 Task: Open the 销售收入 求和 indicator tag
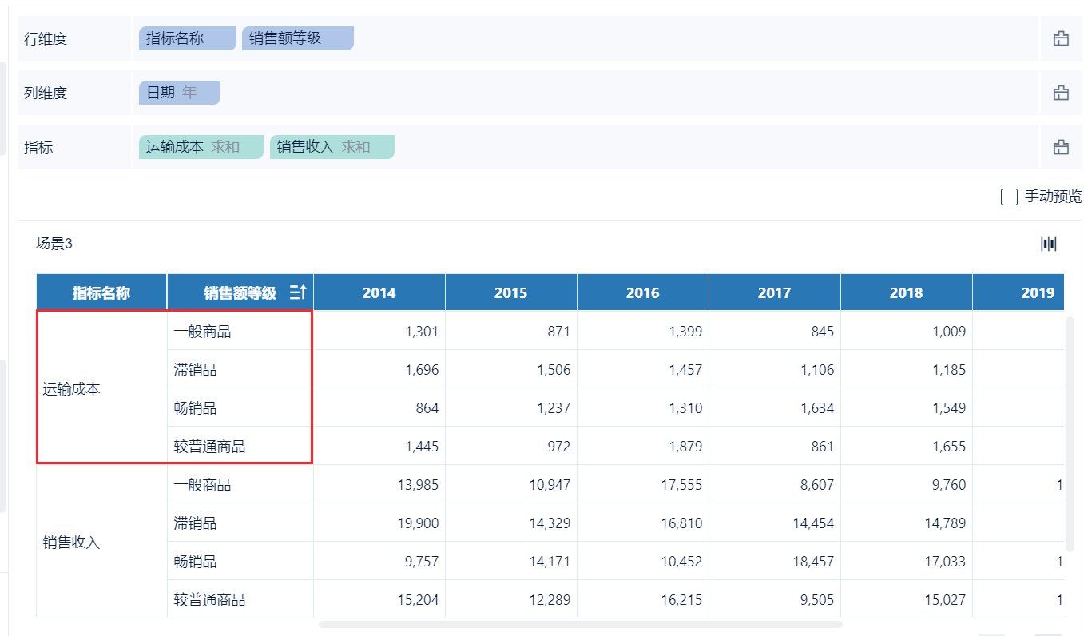coord(332,147)
